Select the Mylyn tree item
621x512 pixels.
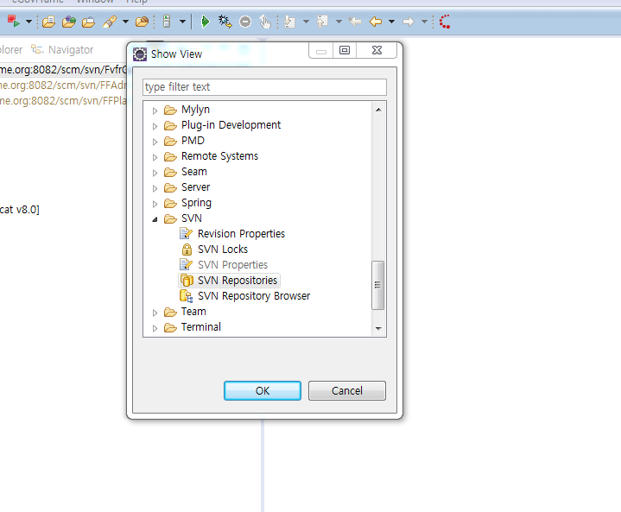(x=195, y=110)
